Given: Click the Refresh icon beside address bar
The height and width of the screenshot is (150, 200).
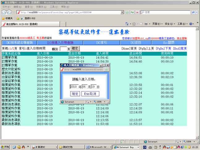Looking at the screenshot, I should 132,12.
